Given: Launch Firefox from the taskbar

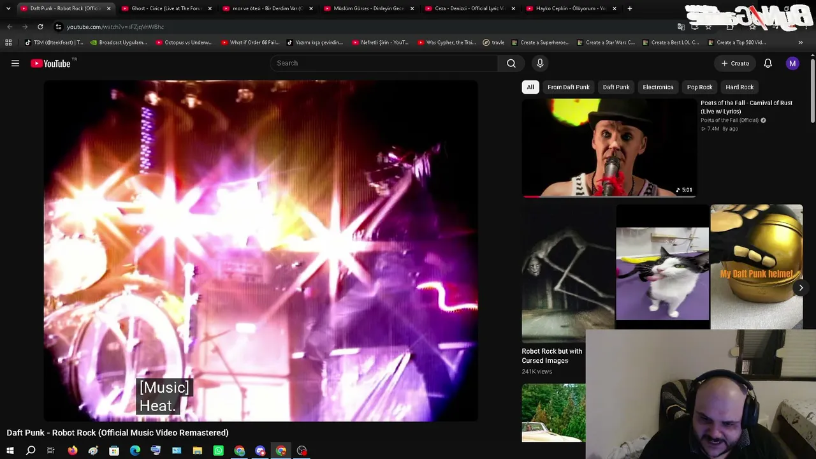Looking at the screenshot, I should (x=73, y=451).
